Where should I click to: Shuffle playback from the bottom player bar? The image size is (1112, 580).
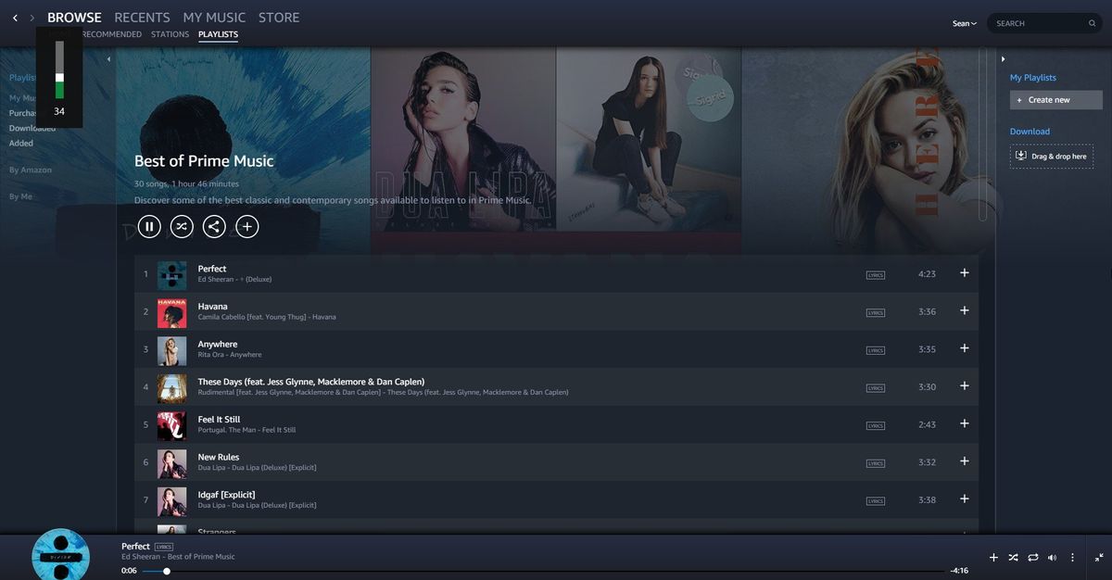1013,557
